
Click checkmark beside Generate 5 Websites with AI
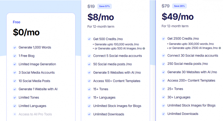89,73
